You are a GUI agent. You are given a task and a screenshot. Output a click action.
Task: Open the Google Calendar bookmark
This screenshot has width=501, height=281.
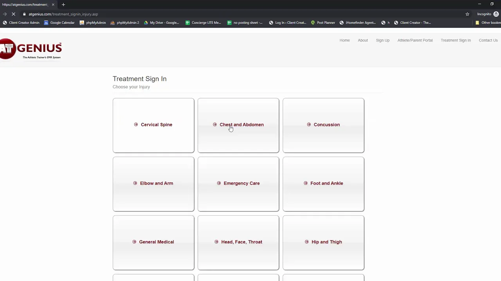coord(59,23)
